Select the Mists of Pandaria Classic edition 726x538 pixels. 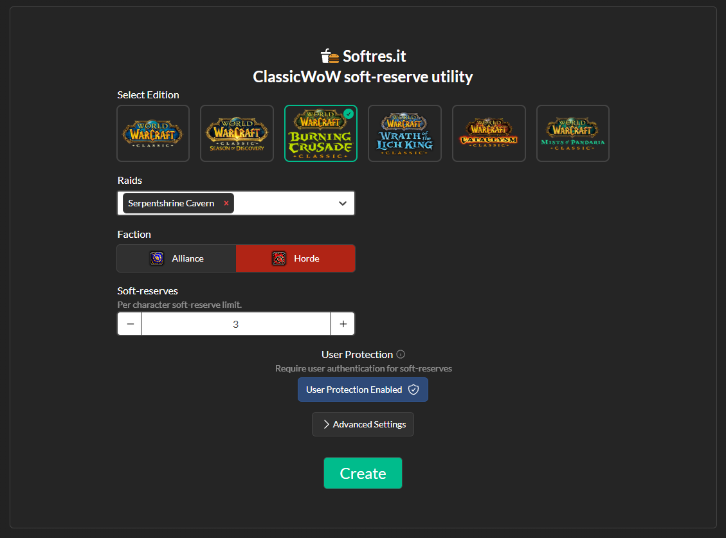pos(573,133)
